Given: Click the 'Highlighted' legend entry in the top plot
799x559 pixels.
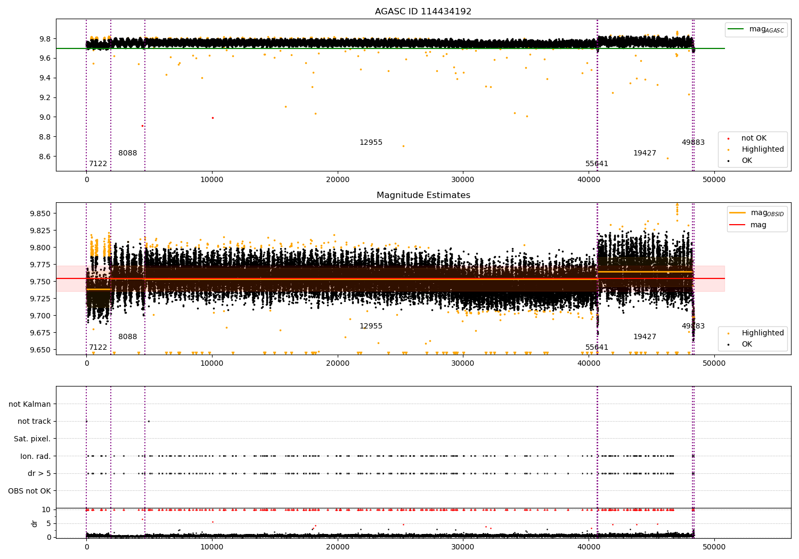Looking at the screenshot, I should coord(762,149).
